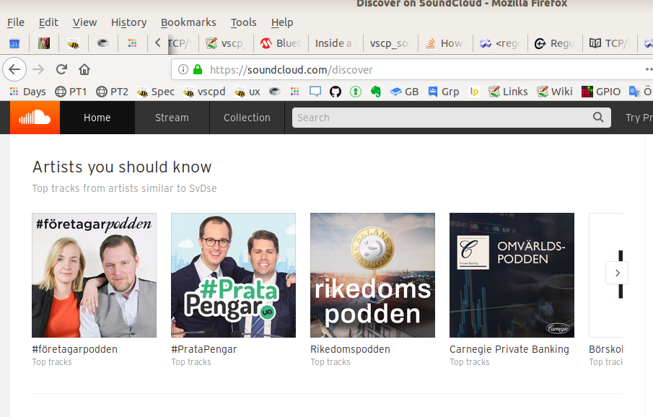Open the Days bookmark
The height and width of the screenshot is (417, 653).
click(28, 92)
